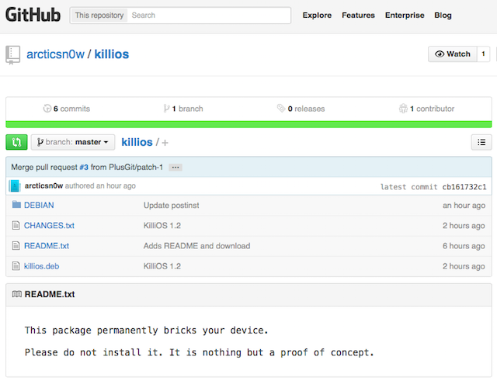Open the Enterprise menu item

(405, 16)
